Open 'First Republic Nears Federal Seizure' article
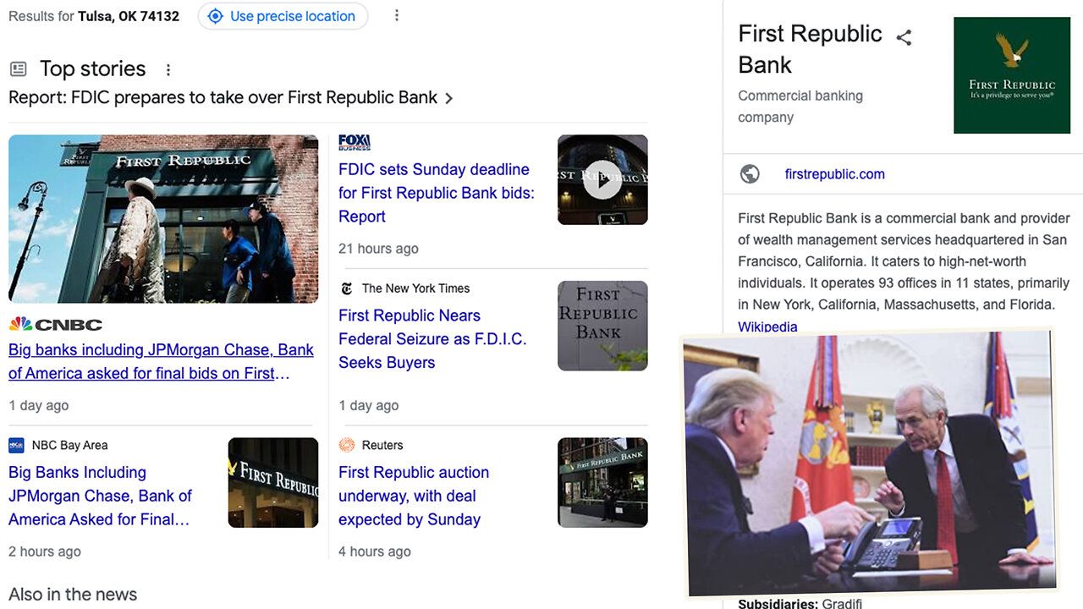 (x=432, y=339)
